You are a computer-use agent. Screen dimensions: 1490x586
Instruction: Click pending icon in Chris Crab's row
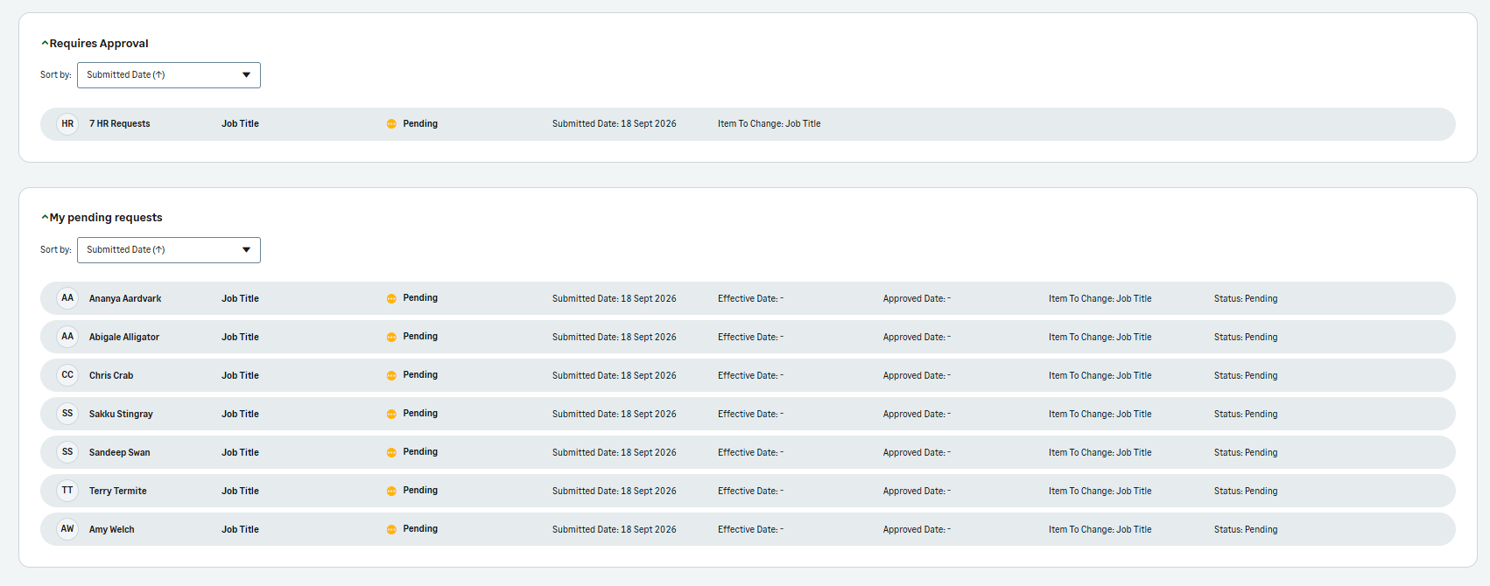[x=391, y=375]
